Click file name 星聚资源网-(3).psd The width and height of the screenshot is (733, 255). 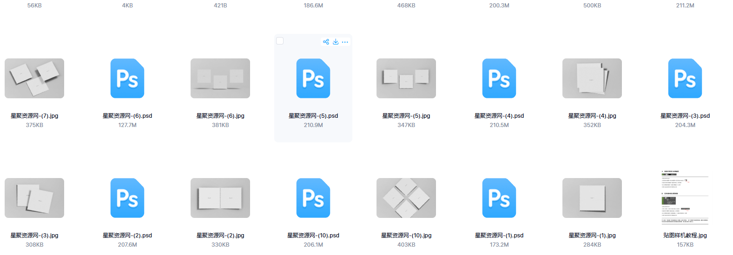[685, 116]
